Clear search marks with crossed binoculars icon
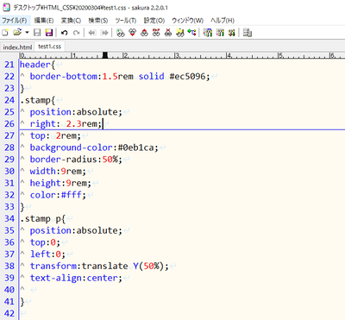The image size is (345, 320). coord(168,33)
